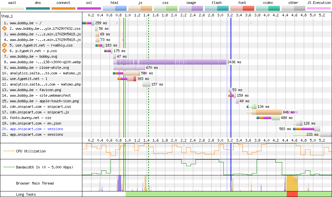332x197 pixels.
Task: Click the css legend color bar
Action: click(x=166, y=9)
